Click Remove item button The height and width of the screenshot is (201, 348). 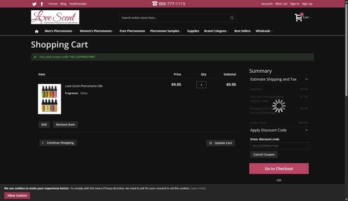pyautogui.click(x=65, y=124)
